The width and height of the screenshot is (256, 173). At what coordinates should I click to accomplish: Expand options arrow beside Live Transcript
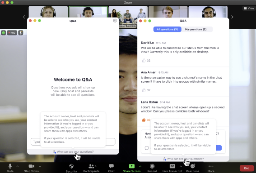tap(181, 166)
